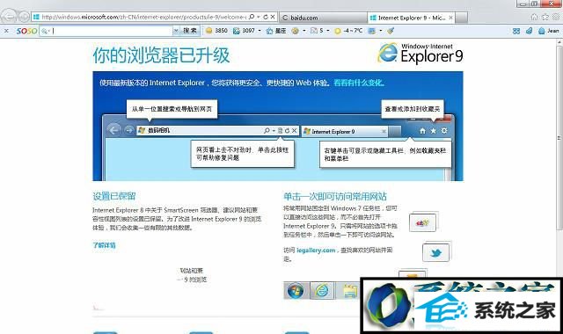This screenshot has height=334, width=563.
Task: Expand the SOSO search box dropdown arrow
Action: click(x=176, y=31)
